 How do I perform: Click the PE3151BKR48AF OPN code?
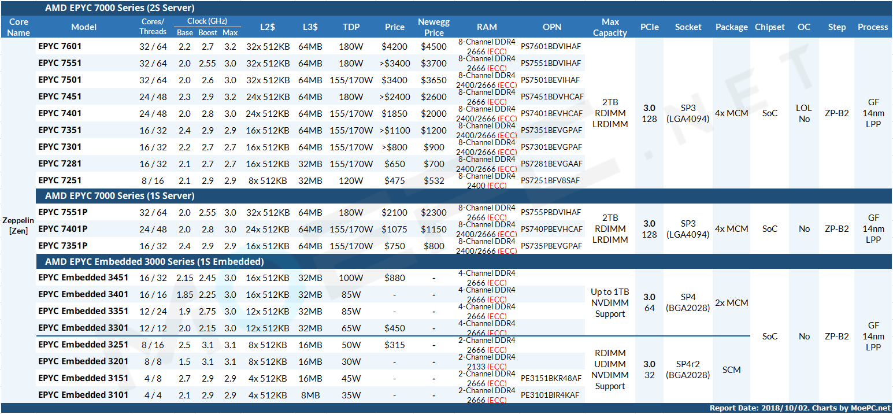click(x=551, y=379)
